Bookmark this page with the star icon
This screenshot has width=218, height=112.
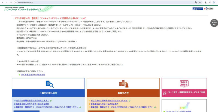coord(200,2)
